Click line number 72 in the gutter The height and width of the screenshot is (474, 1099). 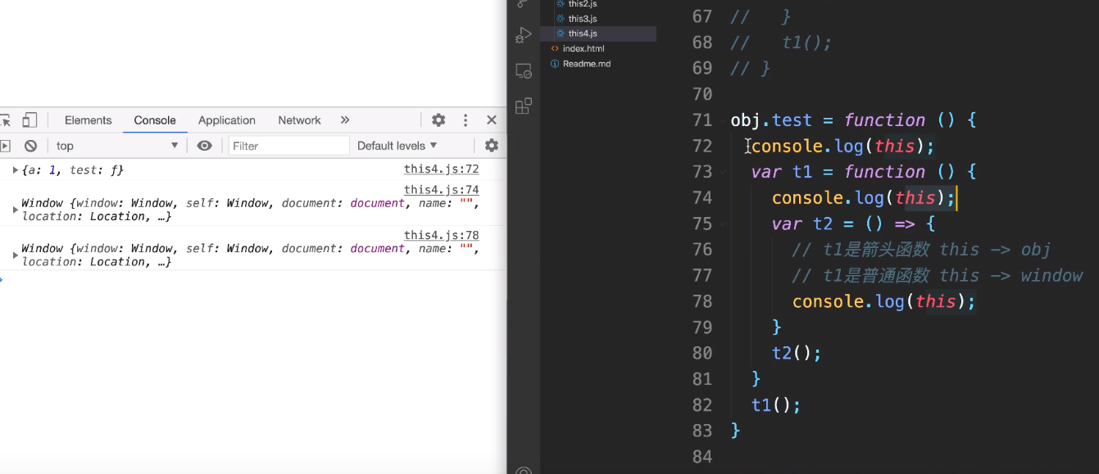pos(702,146)
